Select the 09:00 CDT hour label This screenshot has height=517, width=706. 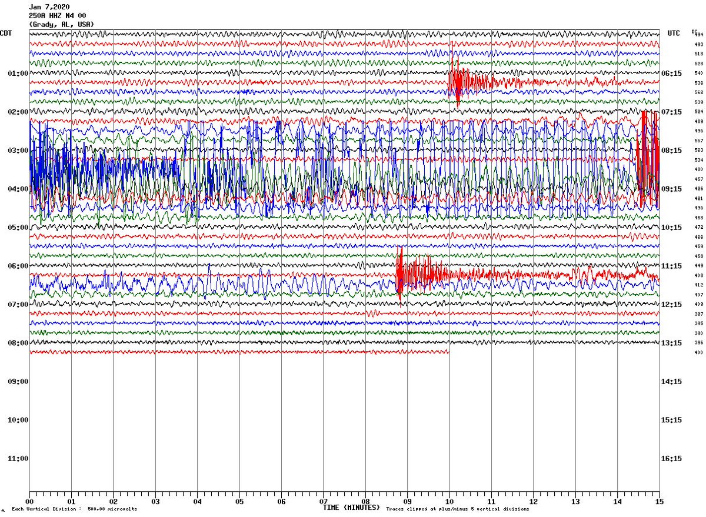pos(18,382)
